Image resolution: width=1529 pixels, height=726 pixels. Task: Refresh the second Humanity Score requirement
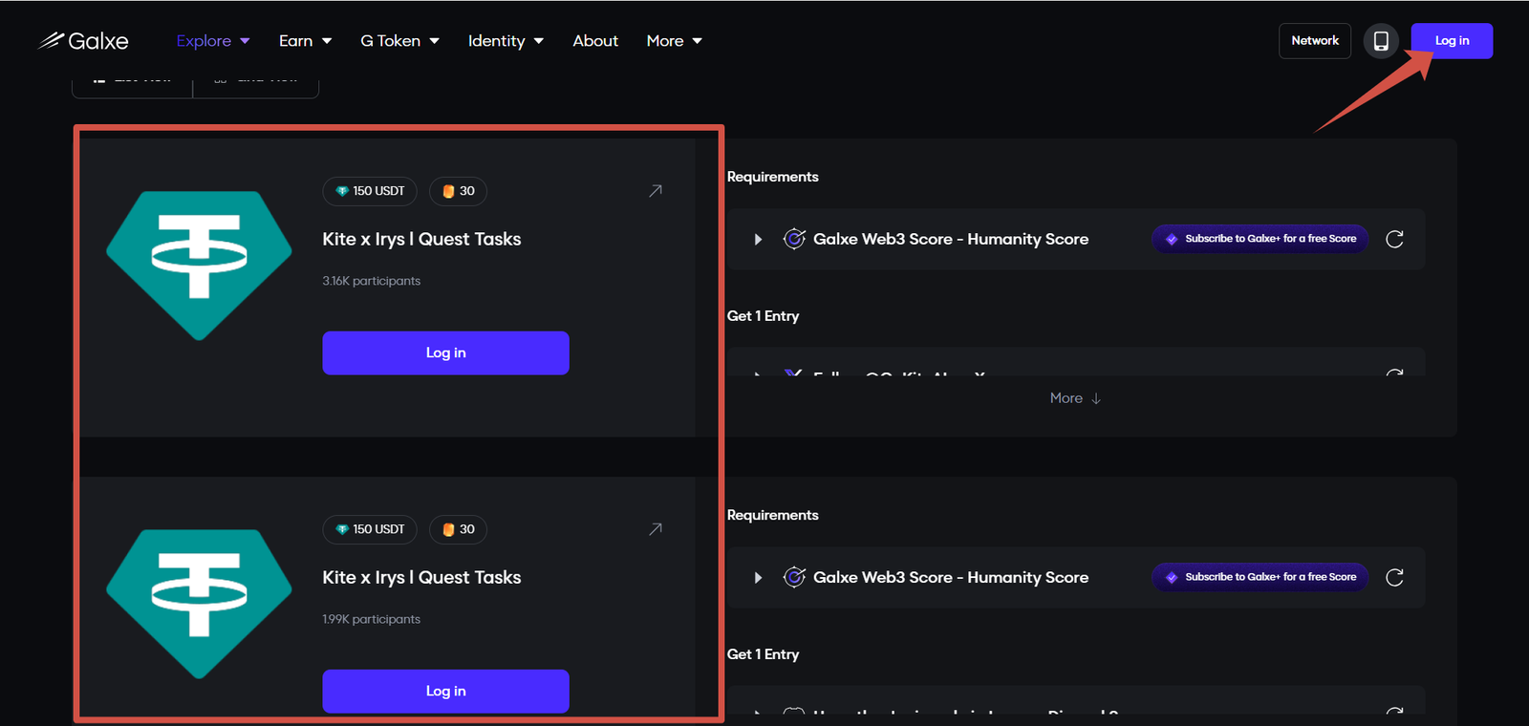point(1394,577)
